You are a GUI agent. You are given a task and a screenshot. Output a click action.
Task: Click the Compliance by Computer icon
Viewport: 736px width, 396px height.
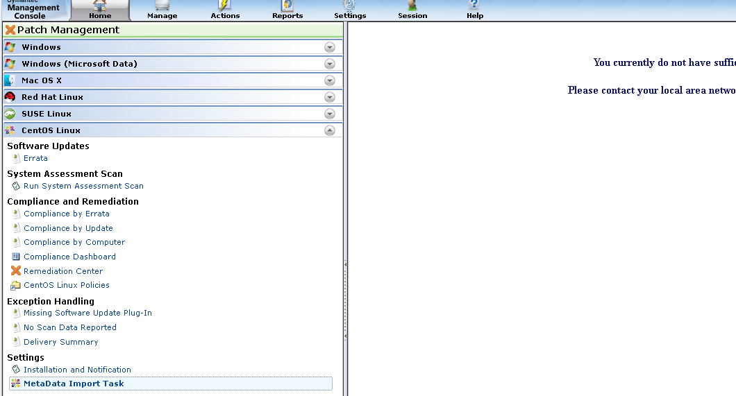pos(16,242)
